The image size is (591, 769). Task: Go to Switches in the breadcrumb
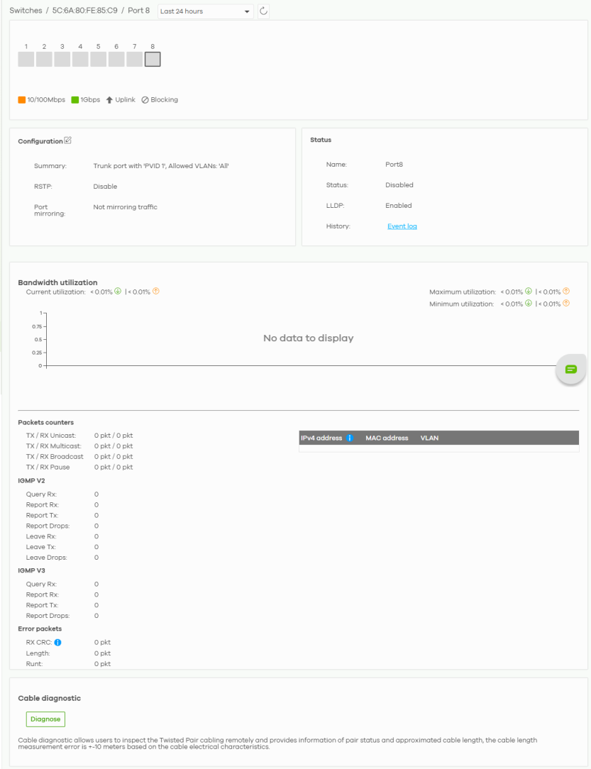click(26, 11)
